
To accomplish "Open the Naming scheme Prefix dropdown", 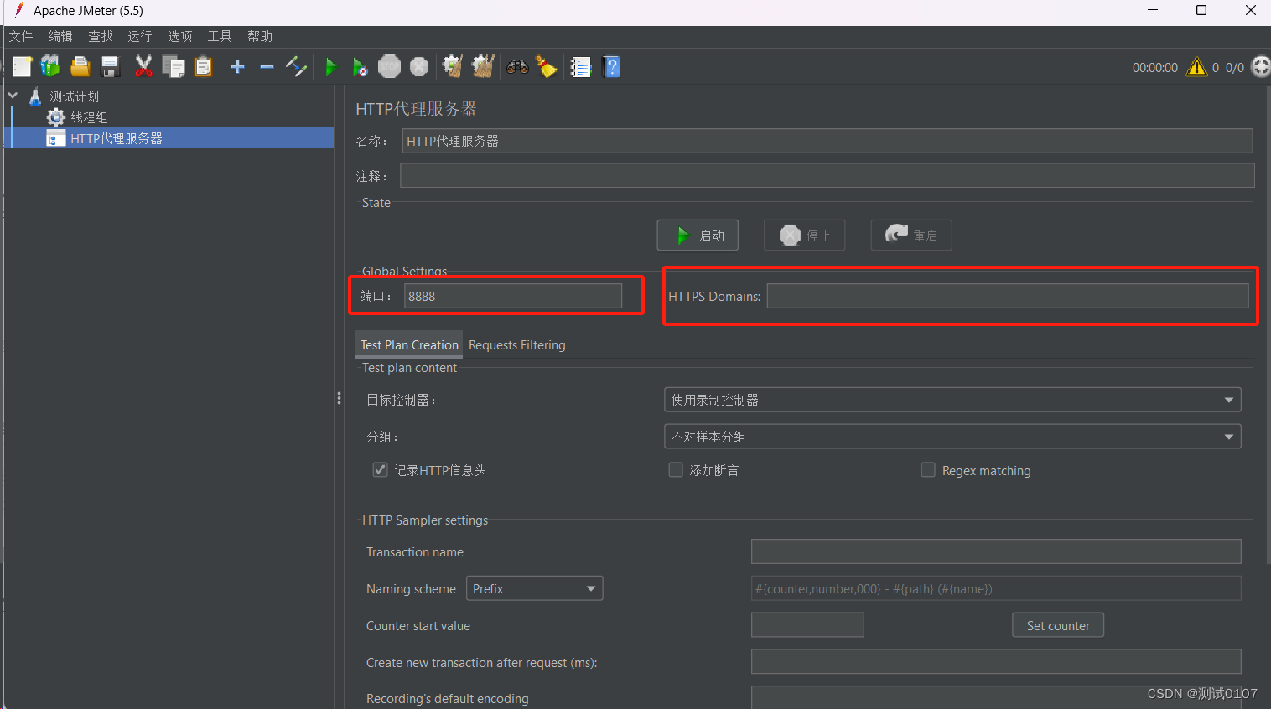I will coord(535,588).
